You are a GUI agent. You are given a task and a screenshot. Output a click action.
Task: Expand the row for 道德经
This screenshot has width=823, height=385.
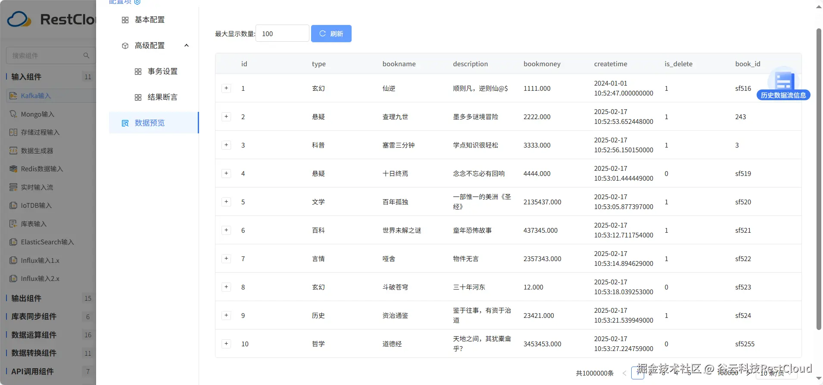tap(226, 344)
